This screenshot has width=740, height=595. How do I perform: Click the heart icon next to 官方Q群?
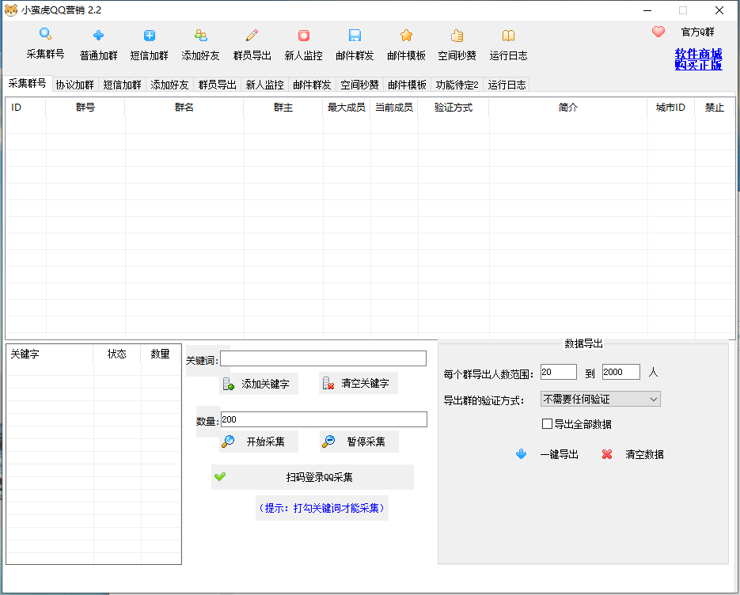[658, 32]
